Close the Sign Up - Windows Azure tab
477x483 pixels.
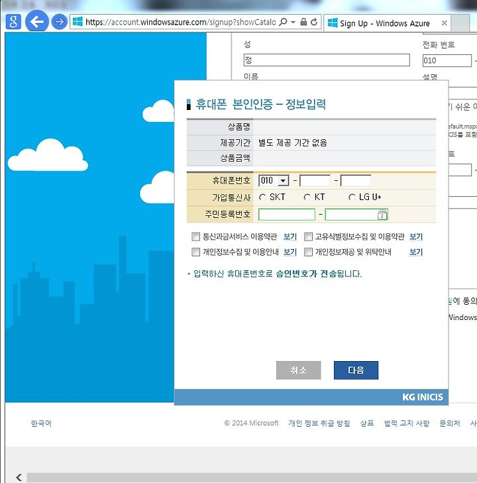point(444,23)
